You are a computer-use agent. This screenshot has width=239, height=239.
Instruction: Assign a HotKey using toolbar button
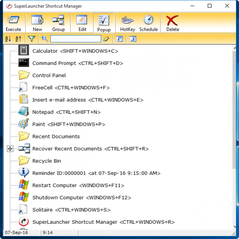pyautogui.click(x=128, y=23)
